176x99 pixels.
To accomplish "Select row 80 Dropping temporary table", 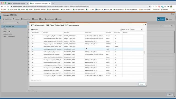I will click(87, 44).
